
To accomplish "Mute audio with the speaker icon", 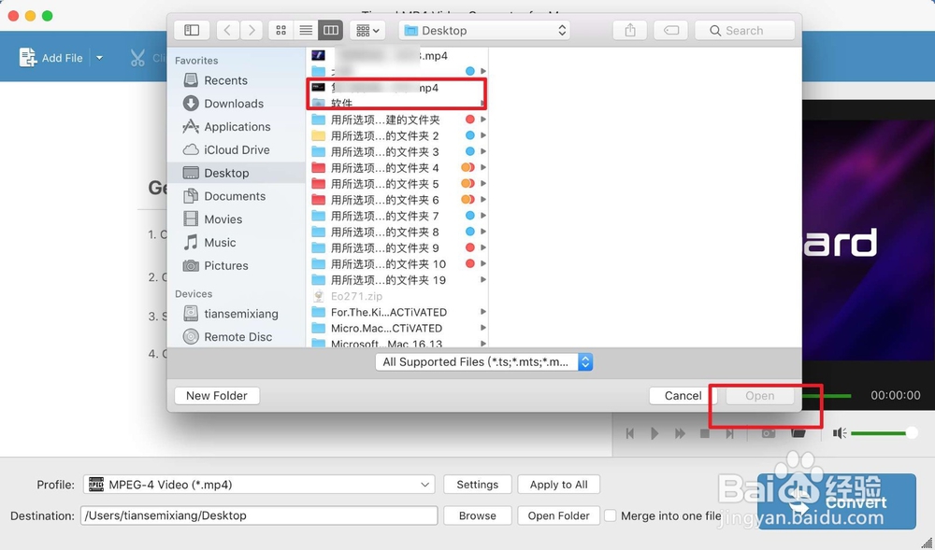I will pos(840,433).
